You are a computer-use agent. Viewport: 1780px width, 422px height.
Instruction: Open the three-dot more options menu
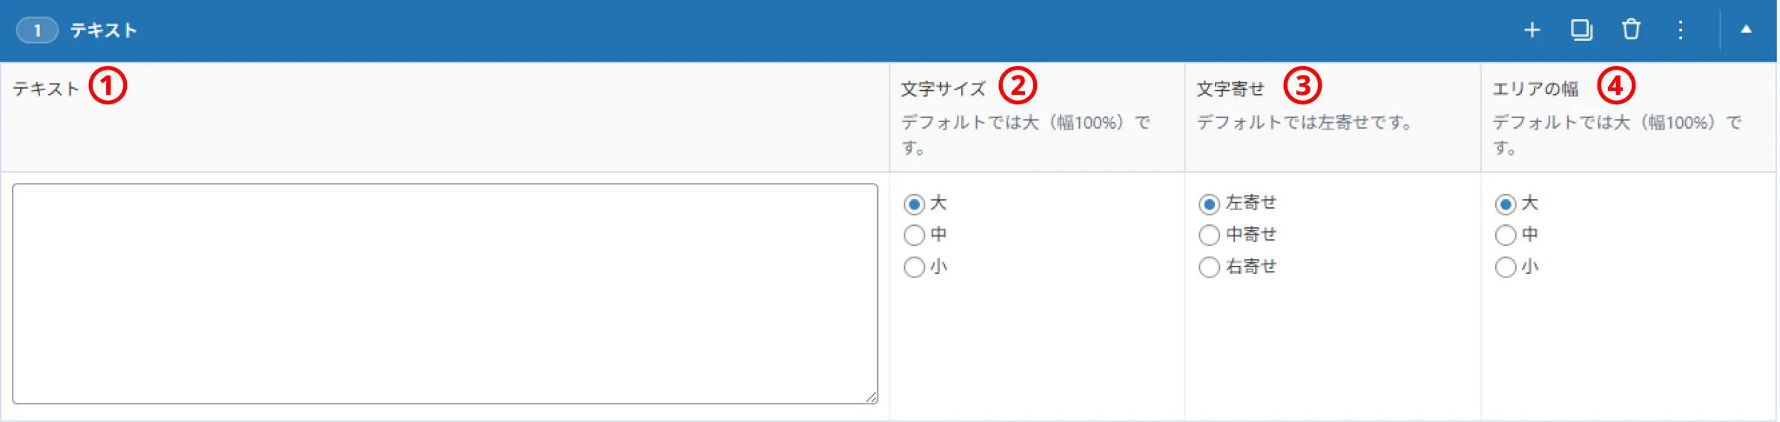click(1681, 30)
